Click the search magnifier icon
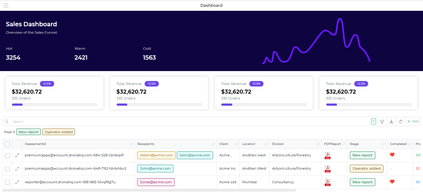The image size is (423, 195). [7, 121]
